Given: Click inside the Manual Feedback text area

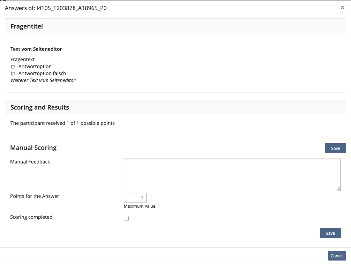Looking at the screenshot, I should [232, 174].
